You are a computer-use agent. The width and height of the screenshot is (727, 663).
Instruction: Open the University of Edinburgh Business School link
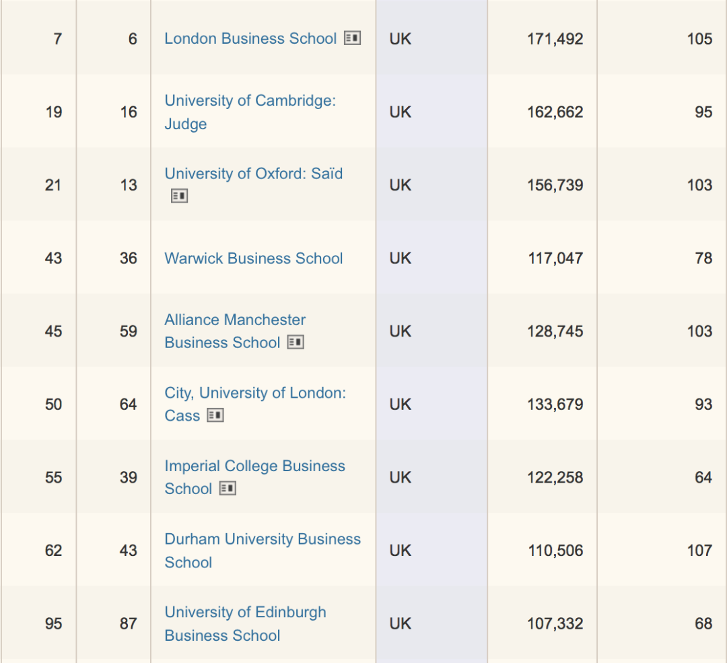[245, 623]
